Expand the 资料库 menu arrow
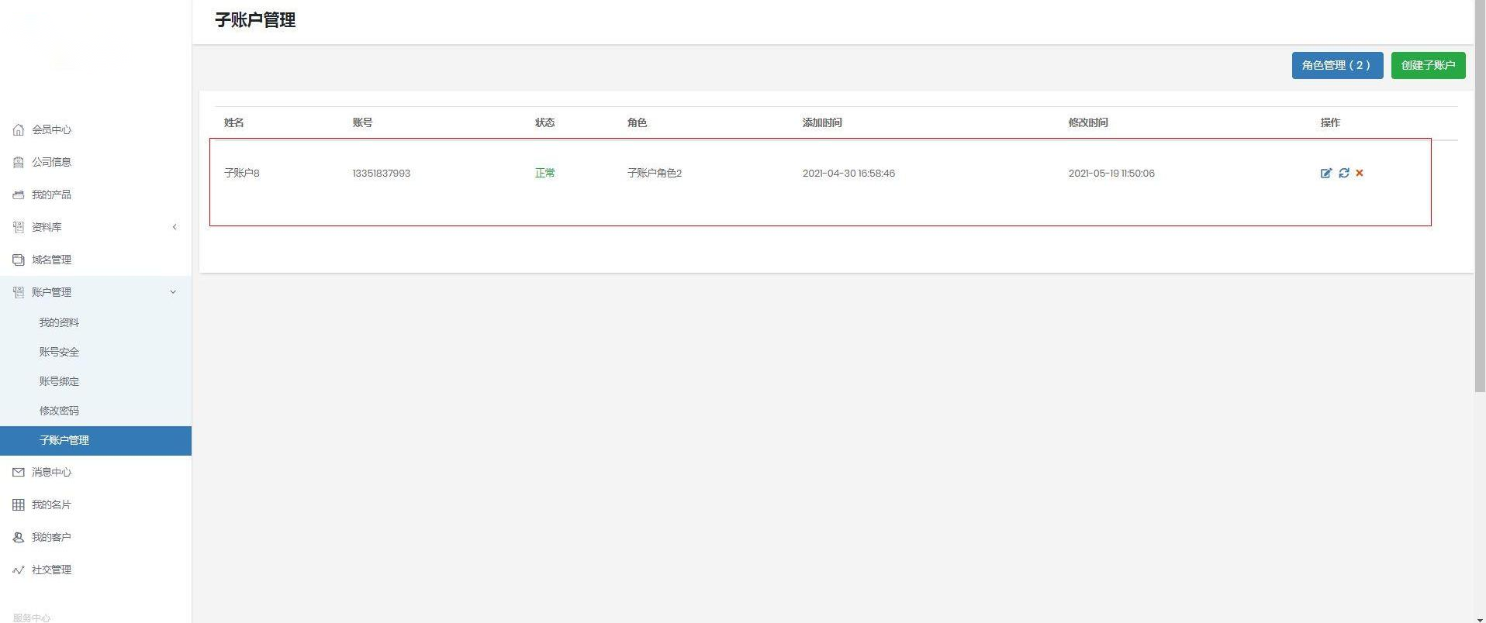 175,227
